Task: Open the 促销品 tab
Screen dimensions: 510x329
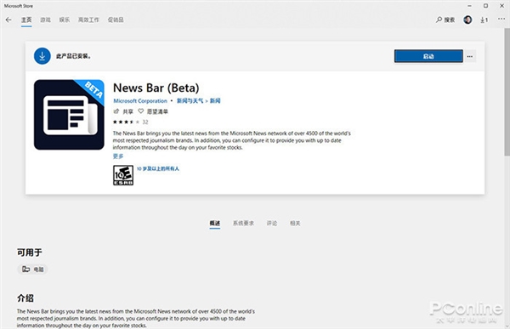Action: 116,20
